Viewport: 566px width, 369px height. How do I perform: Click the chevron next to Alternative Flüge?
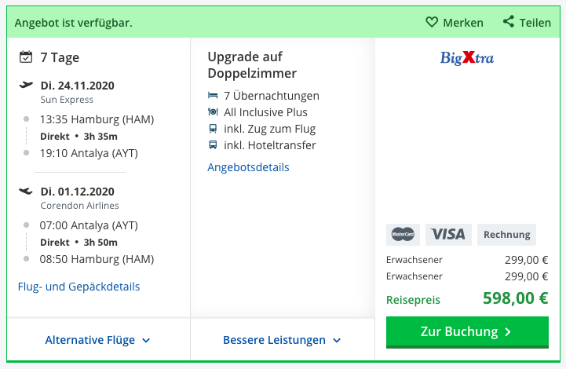click(146, 340)
